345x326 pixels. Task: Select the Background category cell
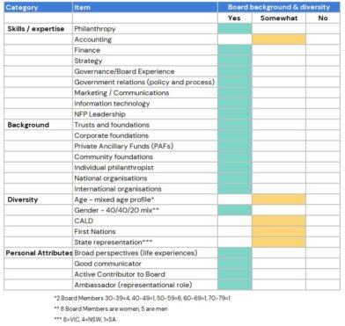pyautogui.click(x=38, y=125)
